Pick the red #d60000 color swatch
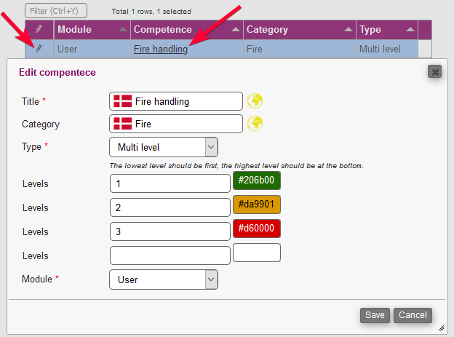 (x=256, y=229)
